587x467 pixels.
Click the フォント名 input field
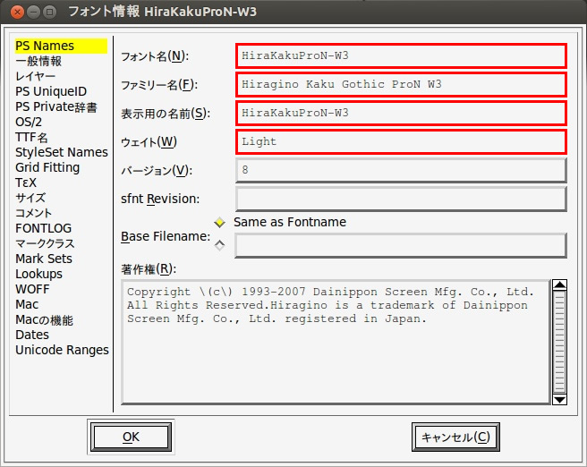401,56
